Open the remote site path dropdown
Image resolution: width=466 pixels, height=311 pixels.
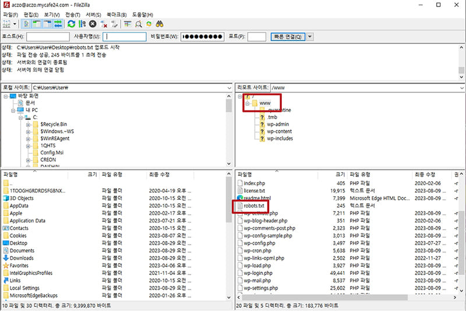[462, 87]
